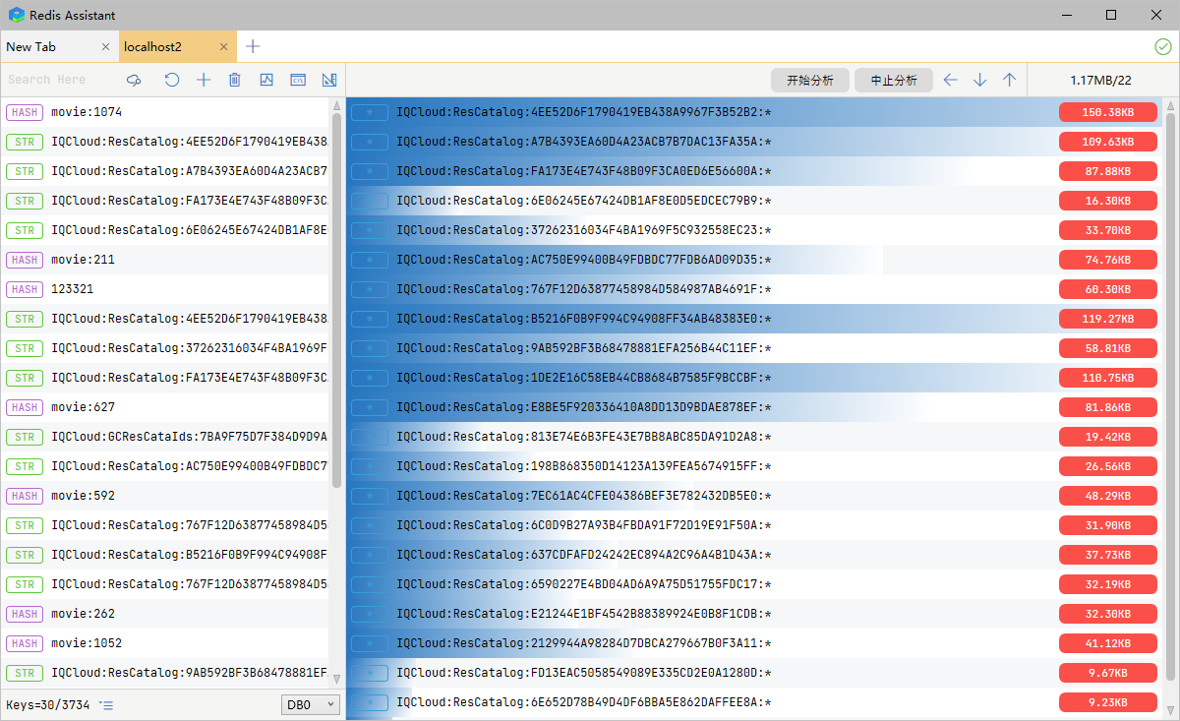Click the left arrow navigation icon

[950, 80]
